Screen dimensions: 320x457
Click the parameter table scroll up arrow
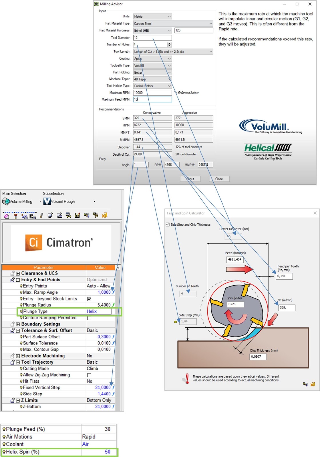click(x=118, y=268)
